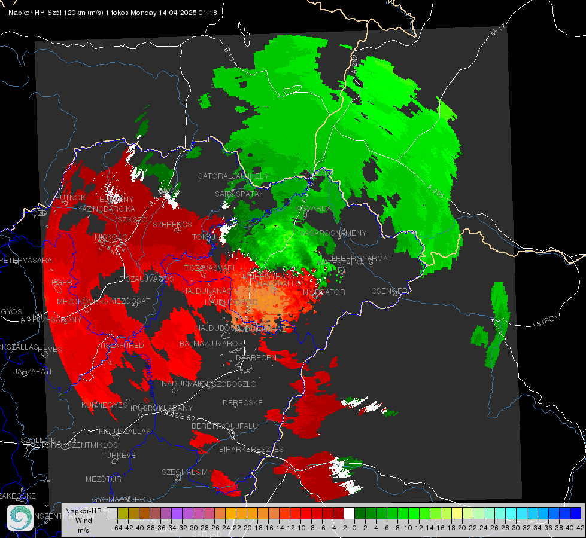
Task: Click the BERETTYÓÚJFALU city label
Action: 224,426
